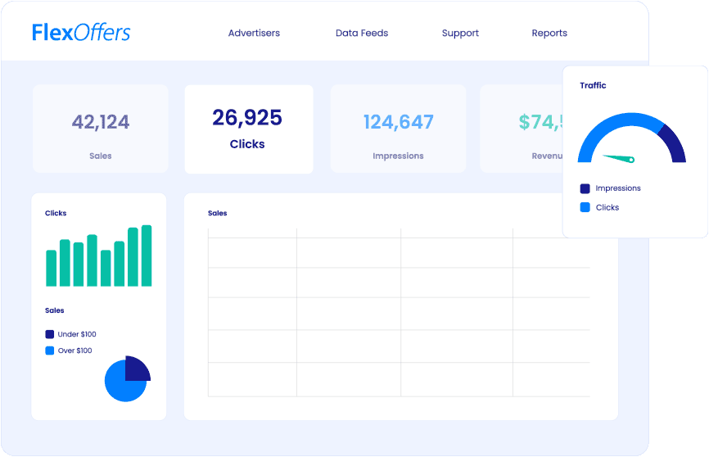Click the first bar in Clicks chart
The height and width of the screenshot is (457, 709).
point(52,268)
